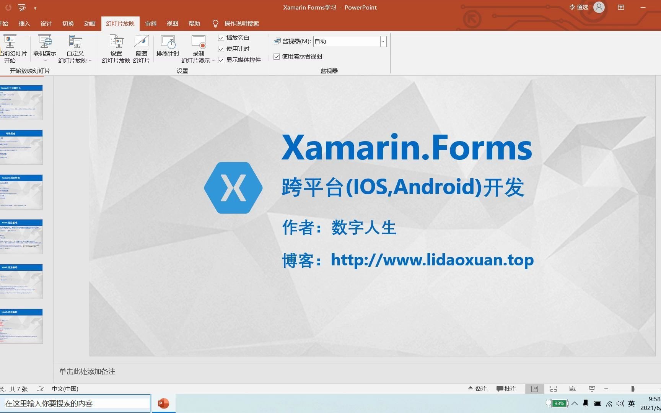
Task: Open the 帮助 ribbon tab
Action: pos(194,24)
